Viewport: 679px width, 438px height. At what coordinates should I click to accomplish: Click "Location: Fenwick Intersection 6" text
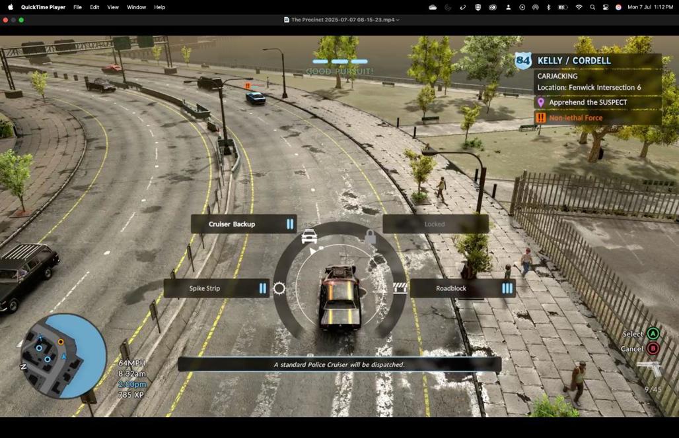click(589, 87)
